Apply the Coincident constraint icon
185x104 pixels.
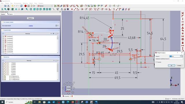pyautogui.click(x=183, y=13)
